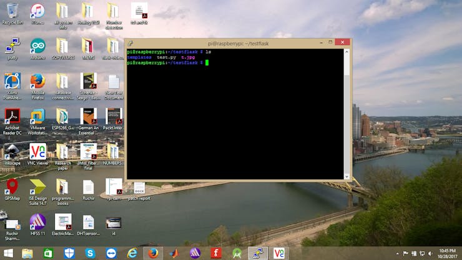Select the DHTsensor document icon

click(89, 224)
